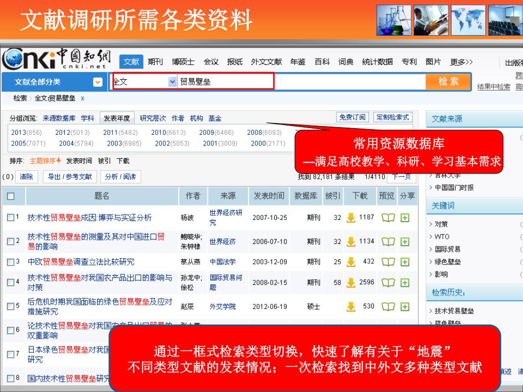Download 世界经济 2006-07-10 paper arrow icon
This screenshot has width=523, height=392.
coord(351,241)
